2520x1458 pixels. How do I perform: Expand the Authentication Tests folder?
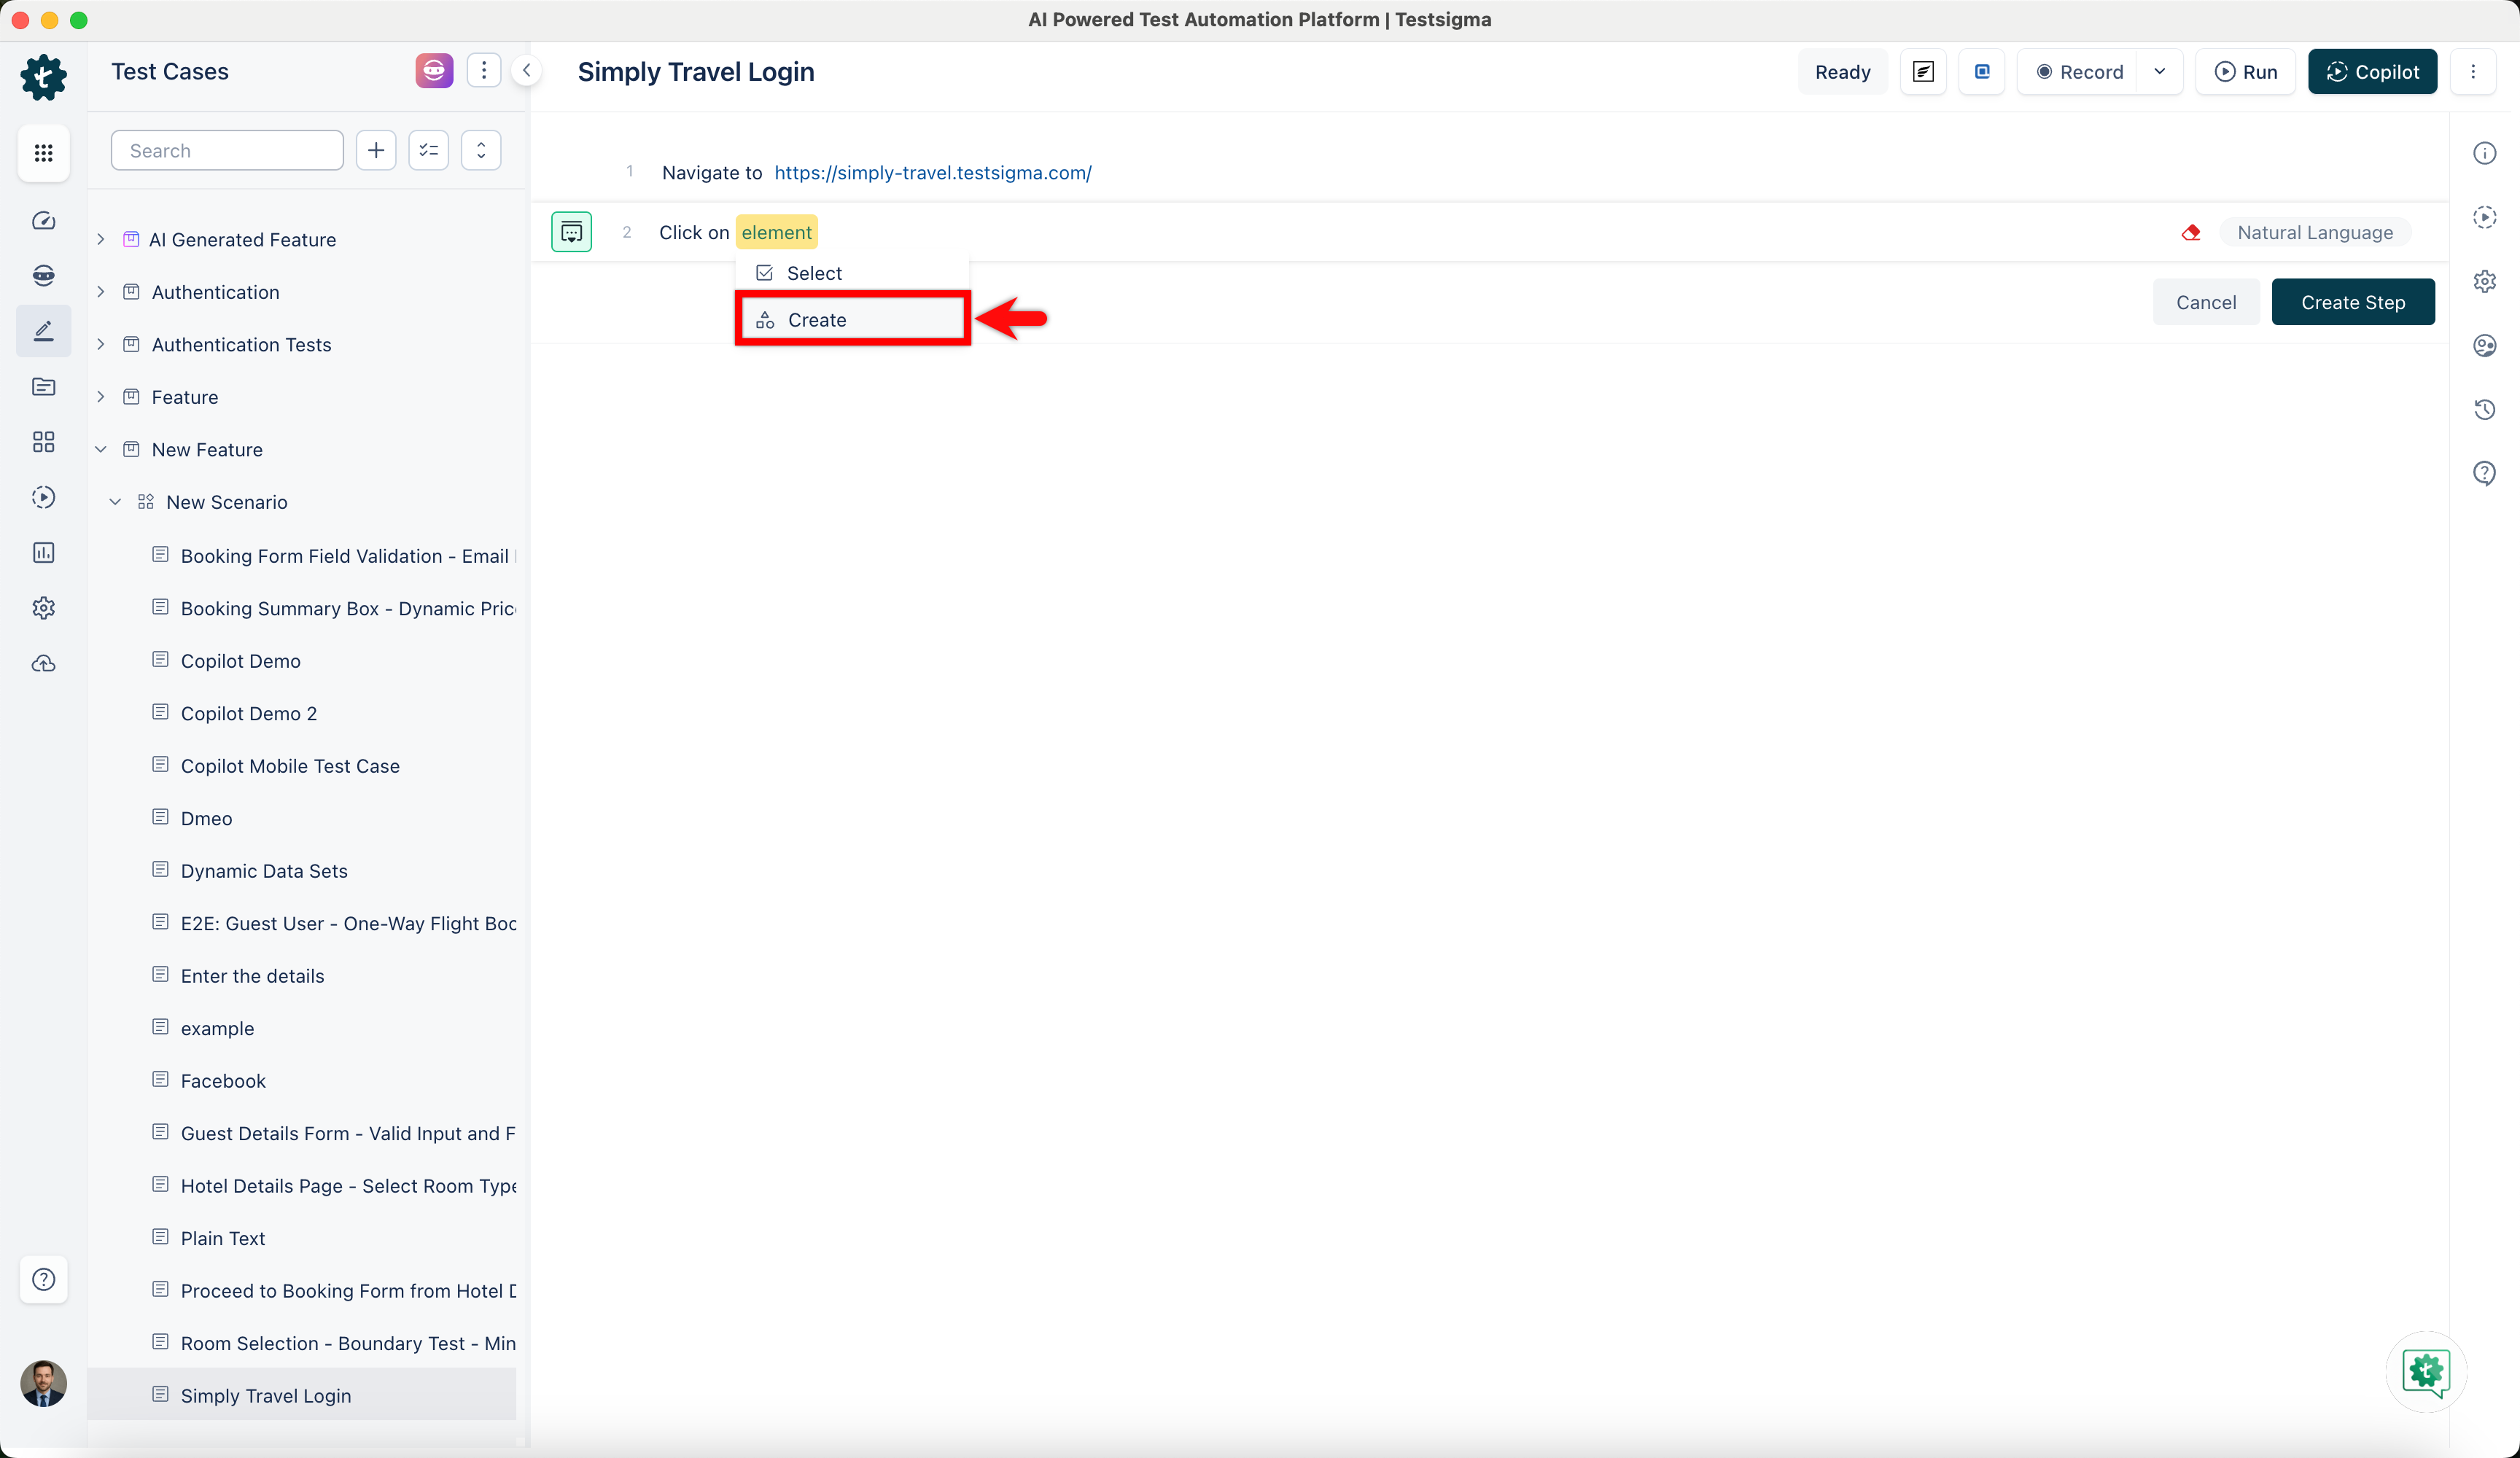point(101,344)
